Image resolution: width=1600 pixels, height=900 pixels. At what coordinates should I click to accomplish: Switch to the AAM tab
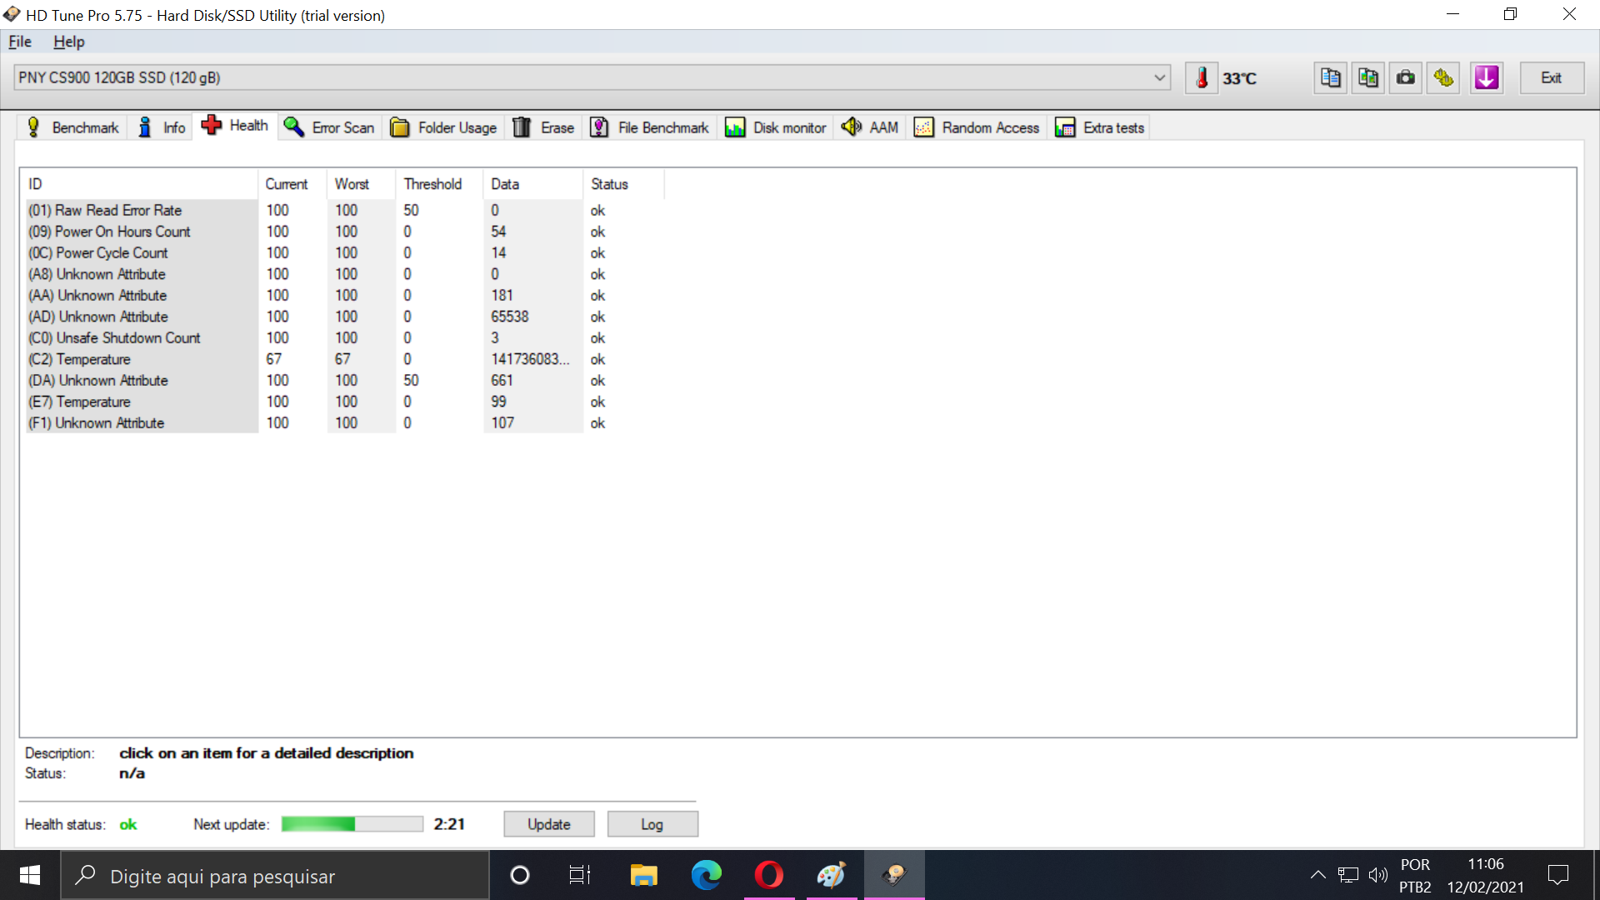point(870,127)
